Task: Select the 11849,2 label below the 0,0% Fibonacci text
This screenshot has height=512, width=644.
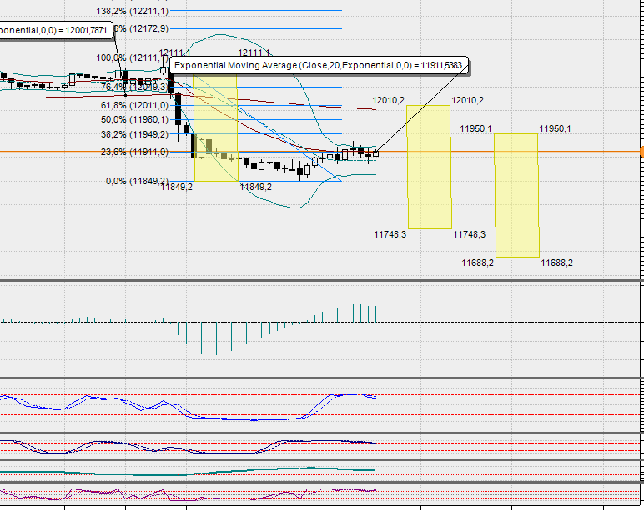Action: [x=176, y=188]
